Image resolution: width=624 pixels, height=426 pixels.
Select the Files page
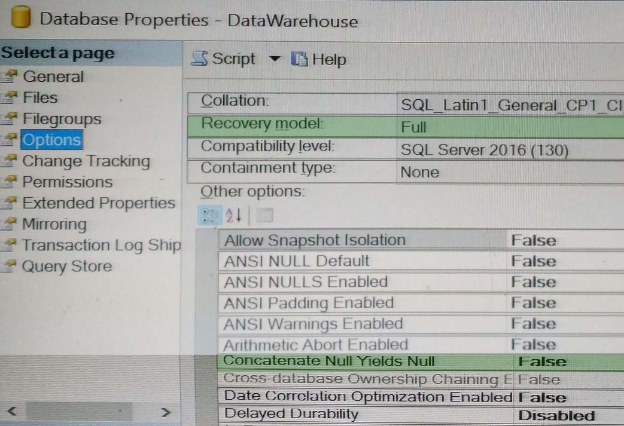(x=40, y=97)
